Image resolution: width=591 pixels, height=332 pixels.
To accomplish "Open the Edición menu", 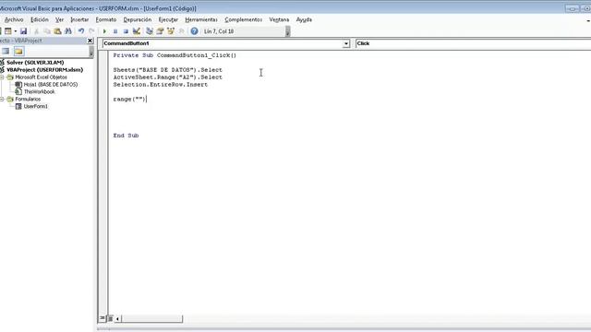I will coord(39,19).
